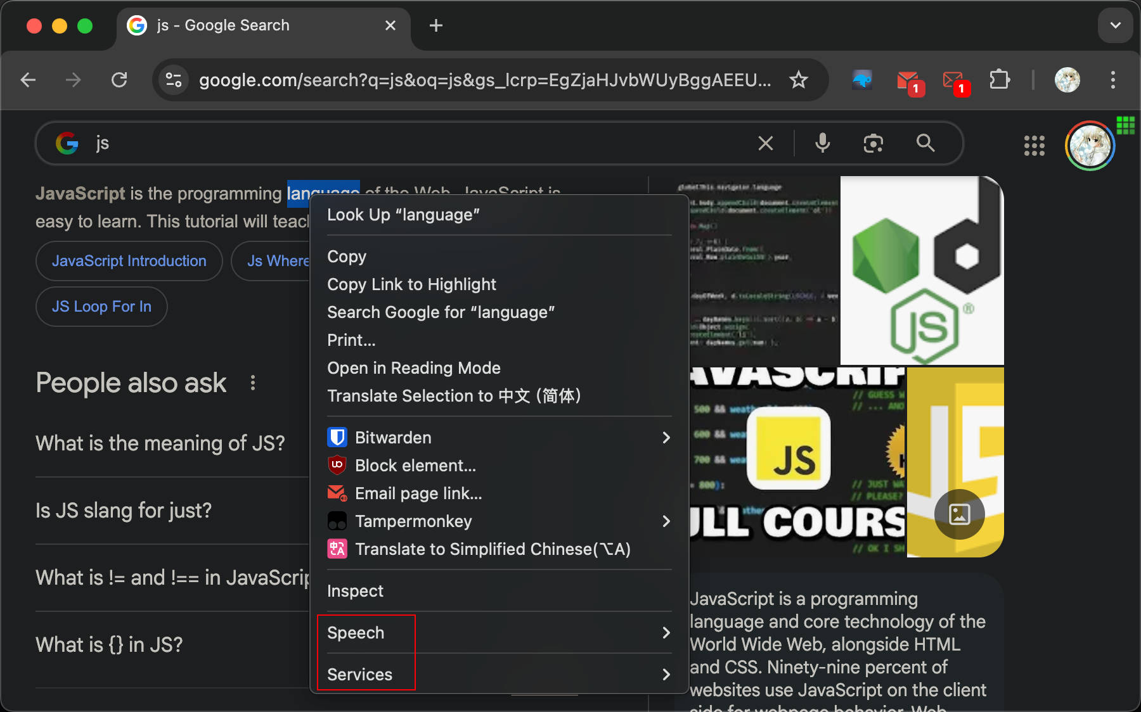
Task: Open the Google apps grid icon
Action: click(1035, 146)
